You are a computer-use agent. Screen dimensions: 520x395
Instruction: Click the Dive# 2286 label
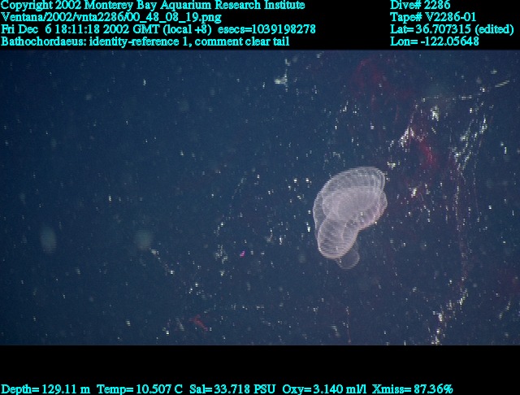[420, 6]
